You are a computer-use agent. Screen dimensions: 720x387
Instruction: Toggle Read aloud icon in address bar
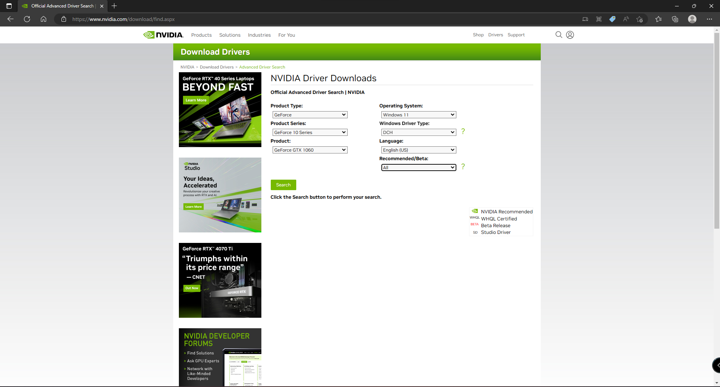626,19
